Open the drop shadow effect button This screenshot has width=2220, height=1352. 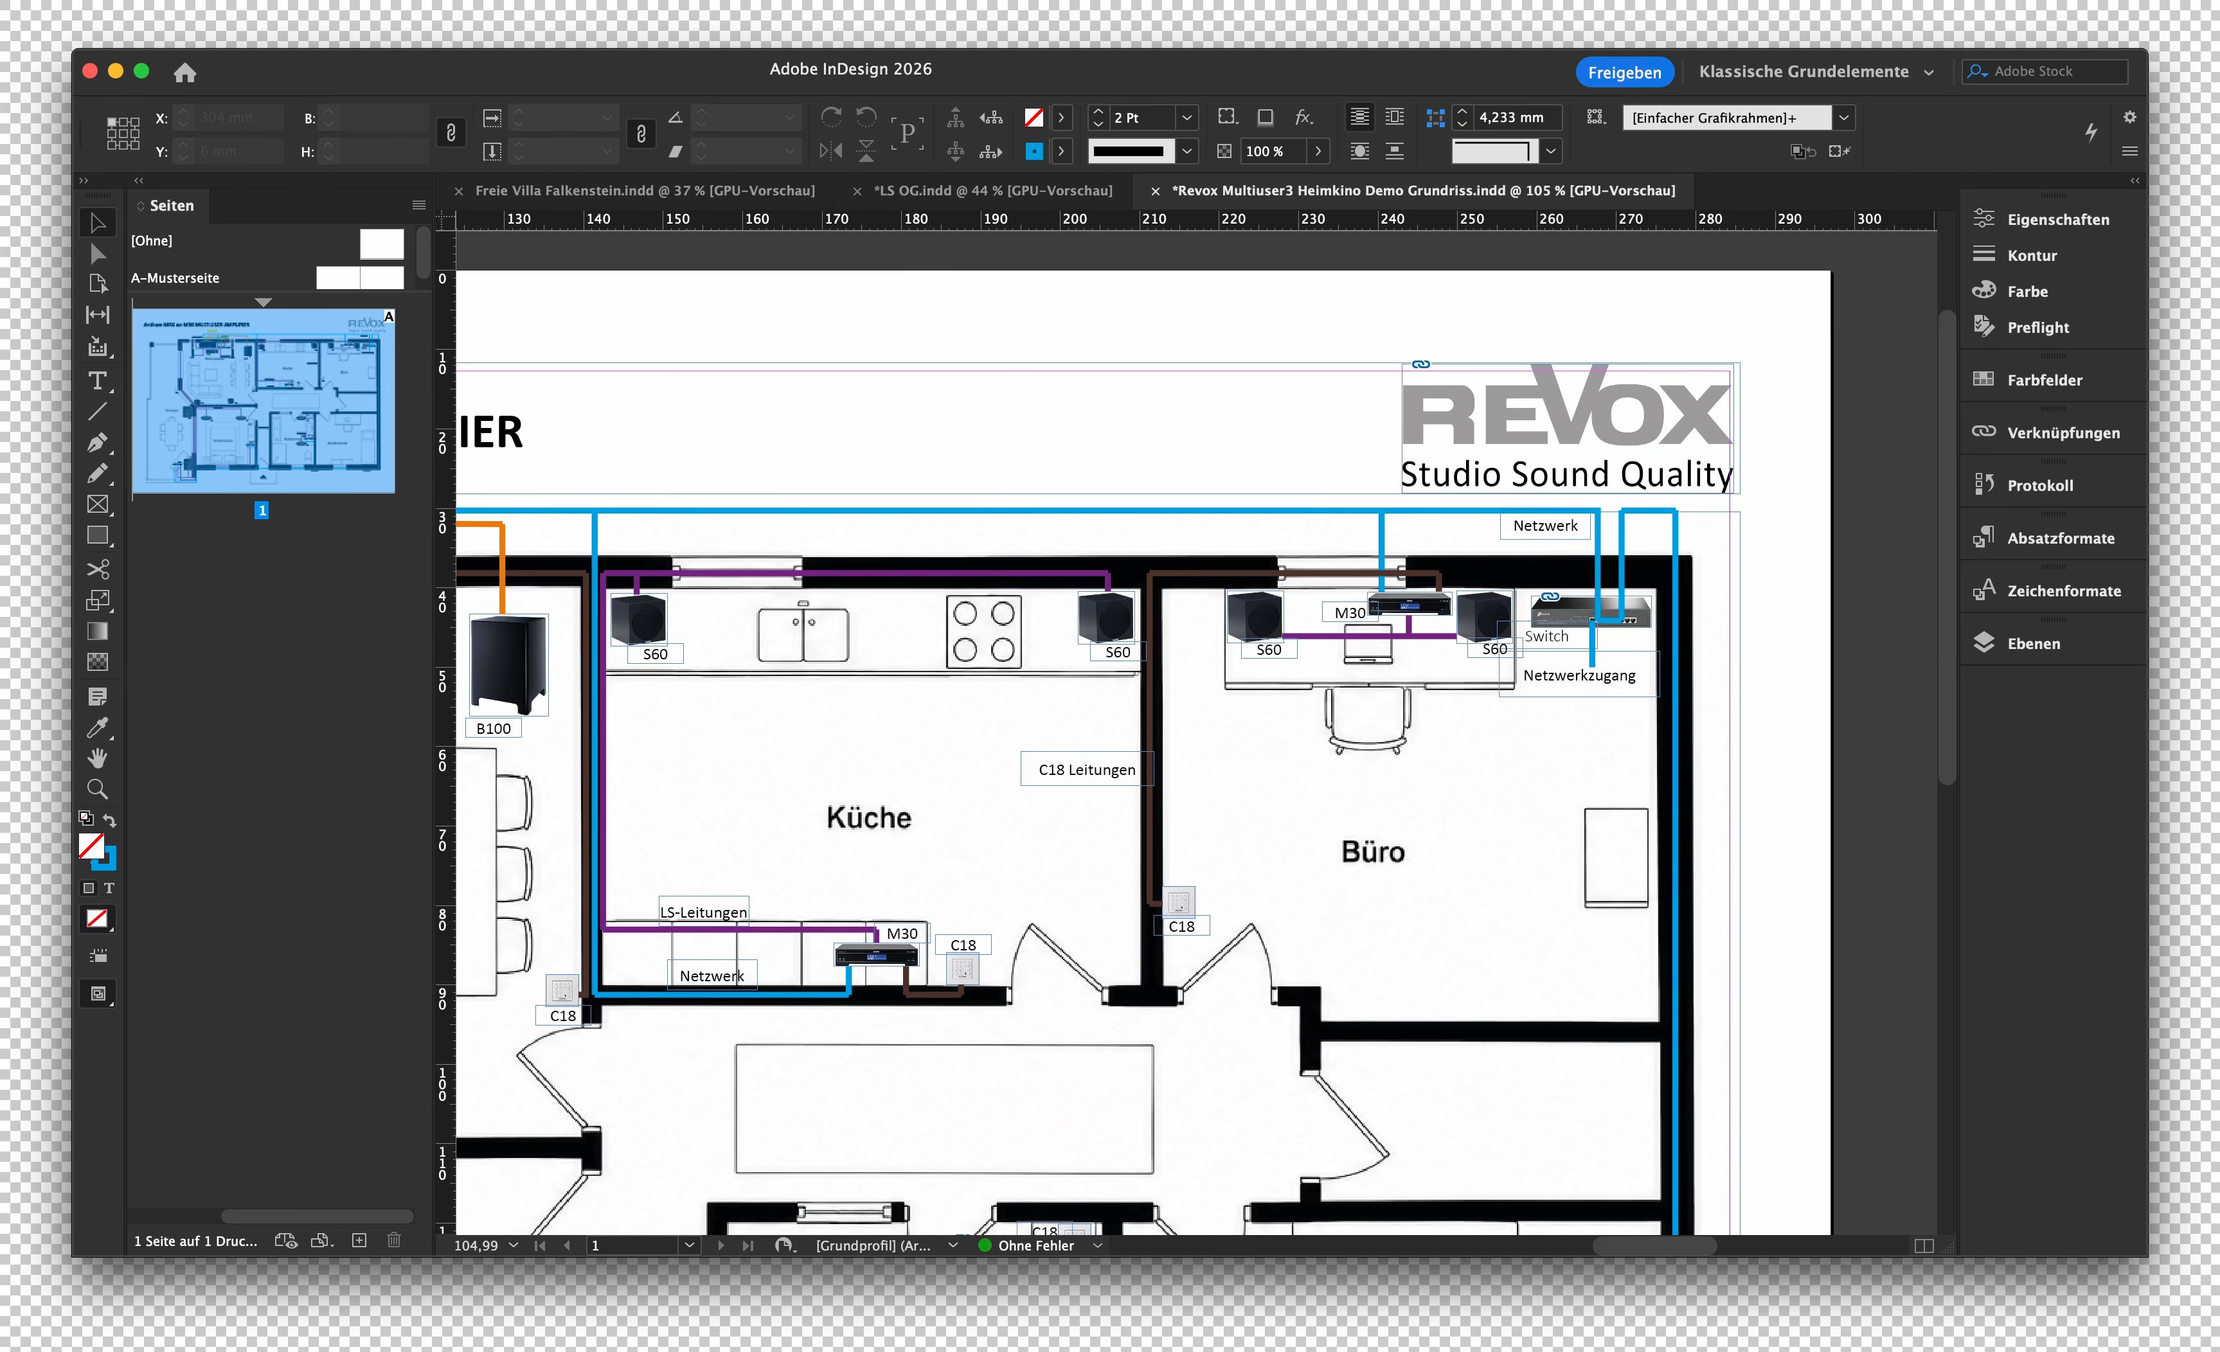tap(1265, 117)
